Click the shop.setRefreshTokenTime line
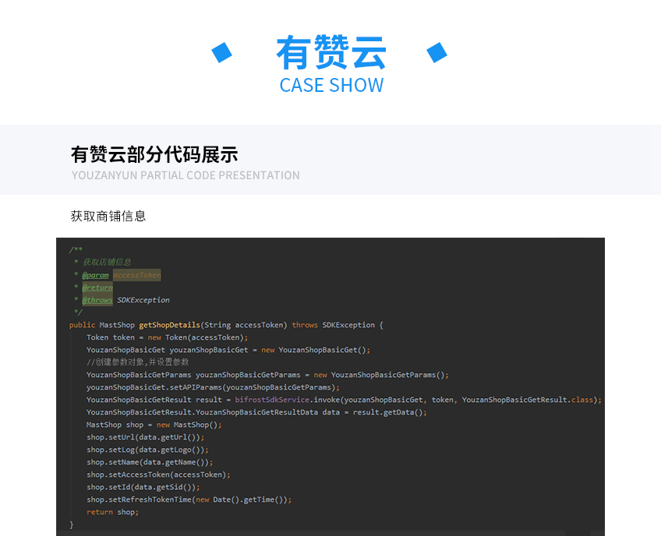 click(x=189, y=499)
